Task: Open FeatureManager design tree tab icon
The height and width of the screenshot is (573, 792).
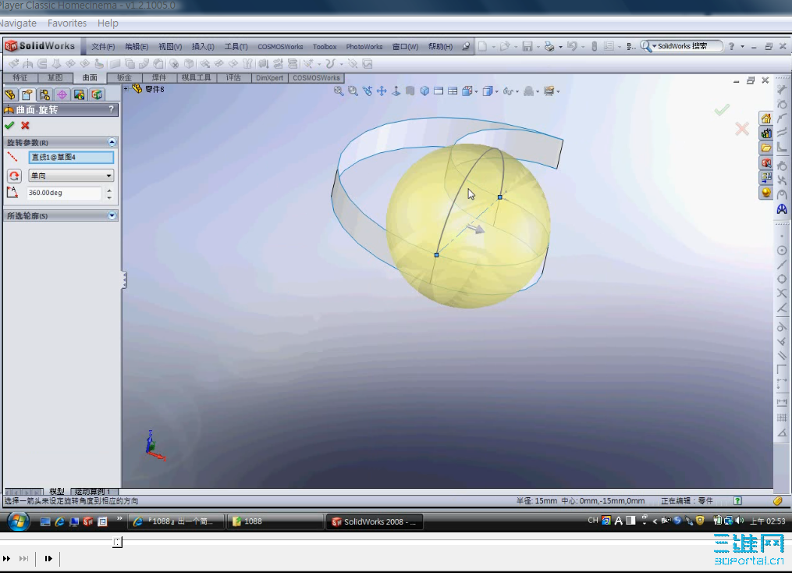Action: tap(9, 94)
